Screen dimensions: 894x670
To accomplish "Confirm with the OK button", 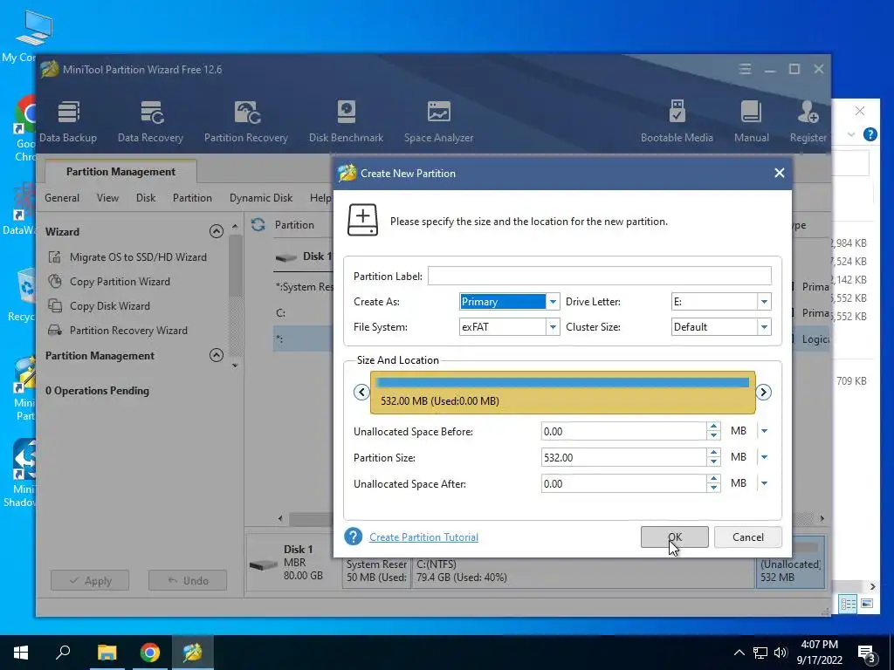I will (675, 537).
